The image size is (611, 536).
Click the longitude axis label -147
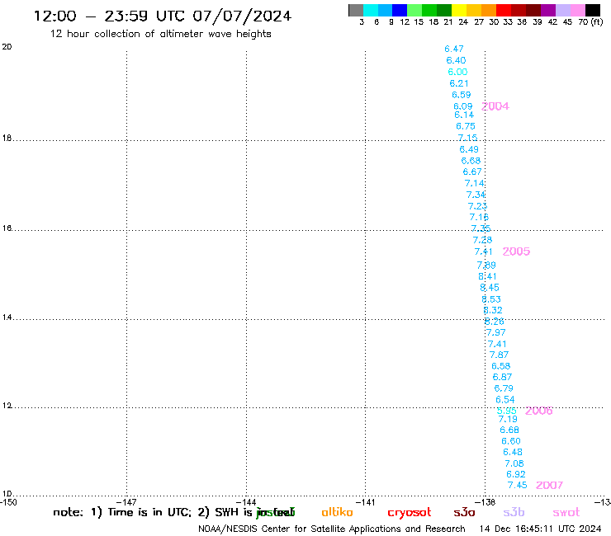[x=126, y=502]
